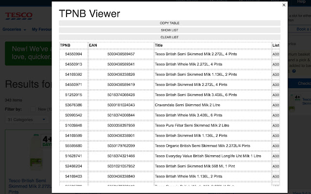Add Tesco British Whole Milk 2.272L to list

276,65
